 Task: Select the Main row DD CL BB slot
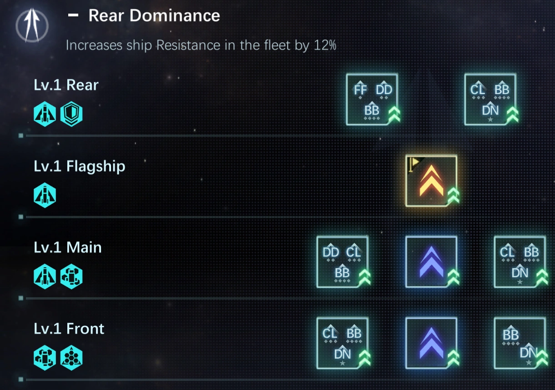pos(343,262)
